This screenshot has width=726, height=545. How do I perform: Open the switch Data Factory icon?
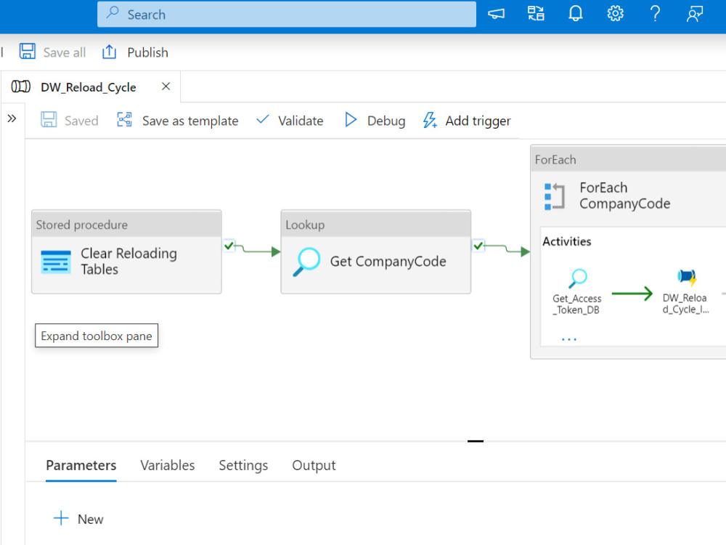(x=537, y=13)
